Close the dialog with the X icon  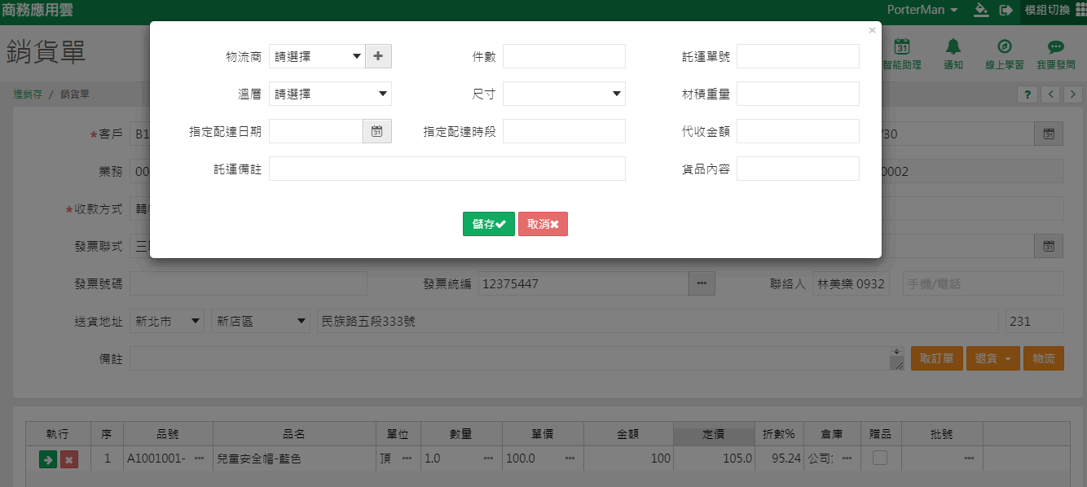(872, 30)
